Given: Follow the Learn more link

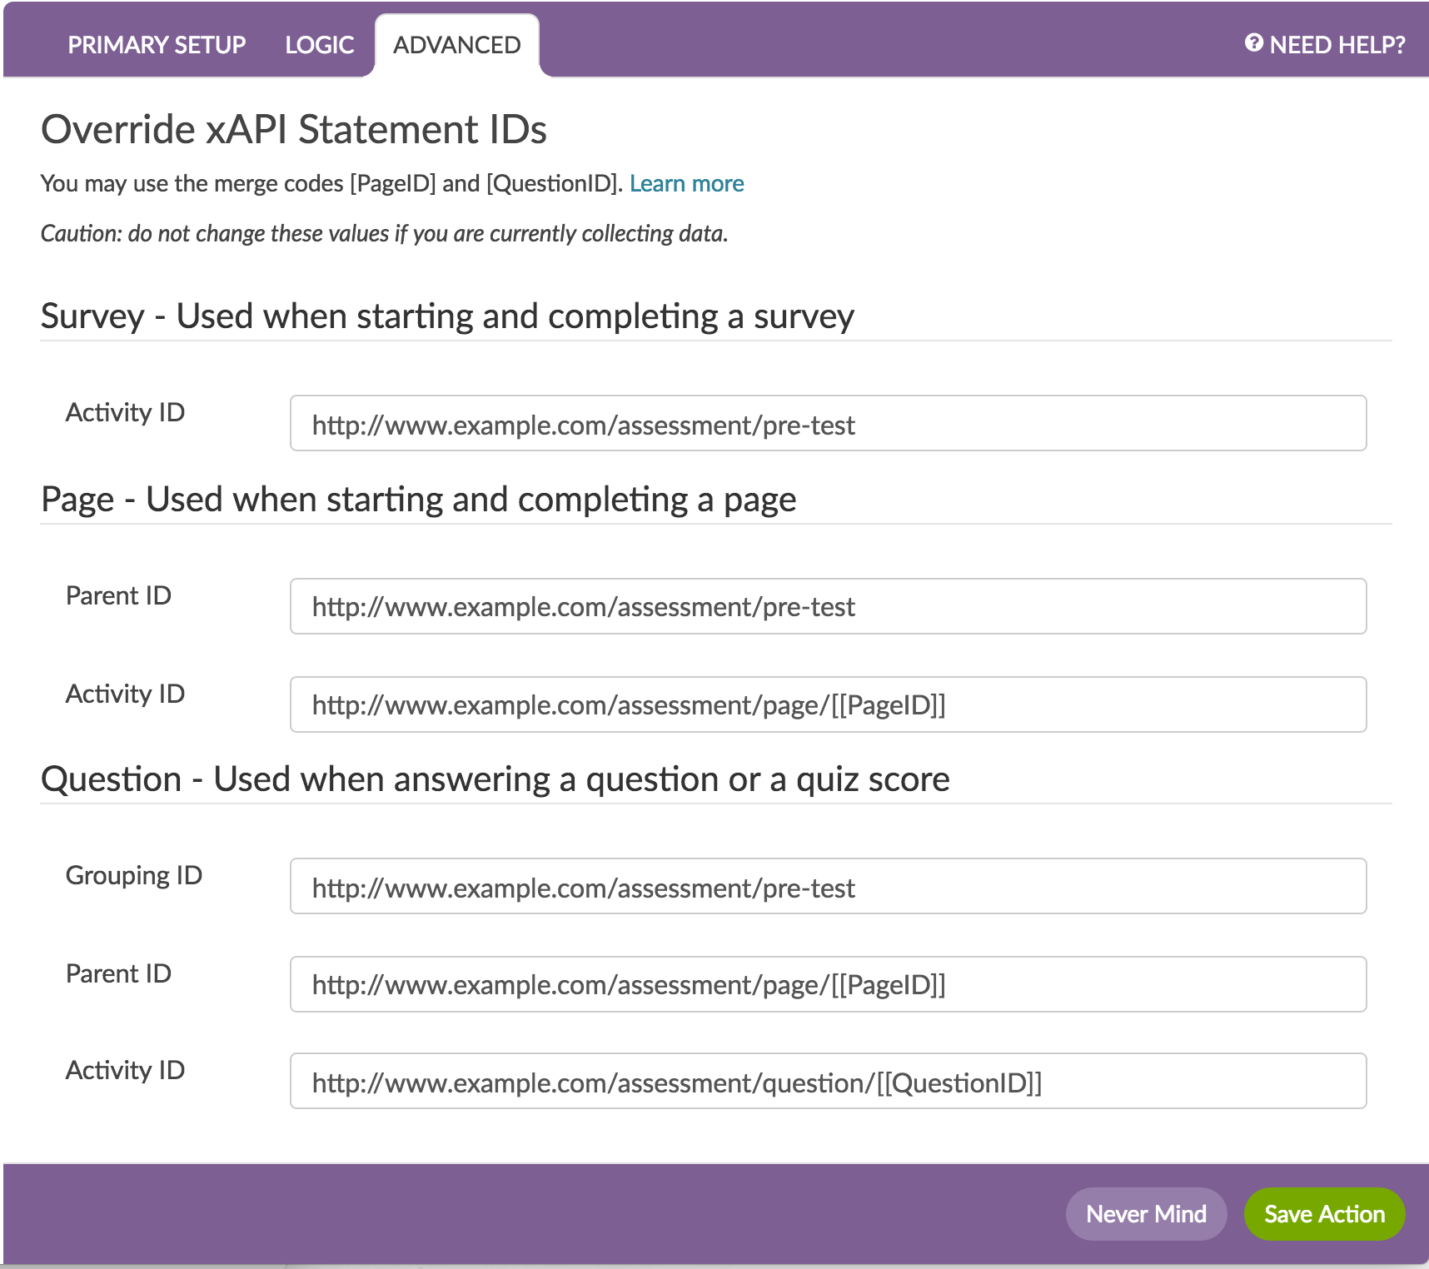Looking at the screenshot, I should click(x=686, y=183).
